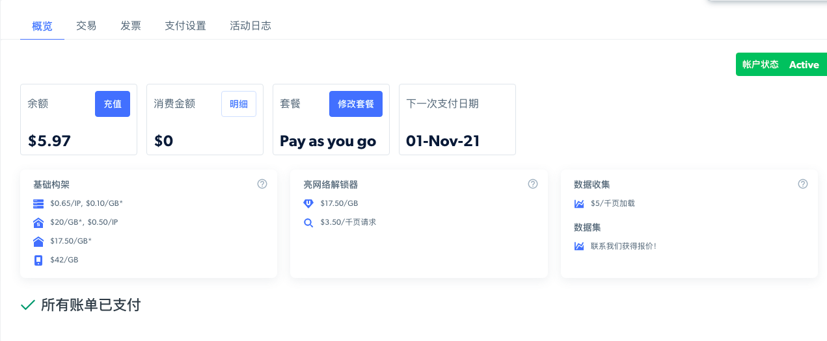
Task: Open help icon for 基础构架 card
Action: click(262, 184)
